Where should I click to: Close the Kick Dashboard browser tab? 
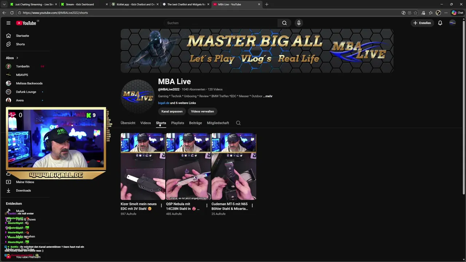coord(107,4)
